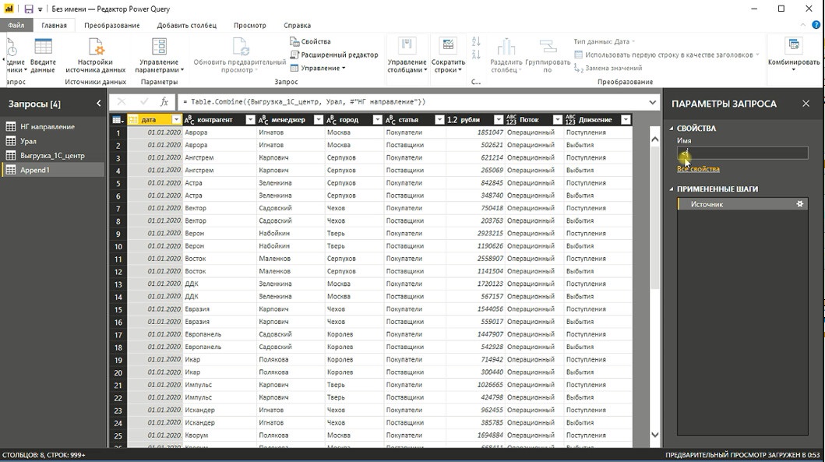Screen dimensions: 825x462
Task: Use first row as headers button
Action: [667, 55]
